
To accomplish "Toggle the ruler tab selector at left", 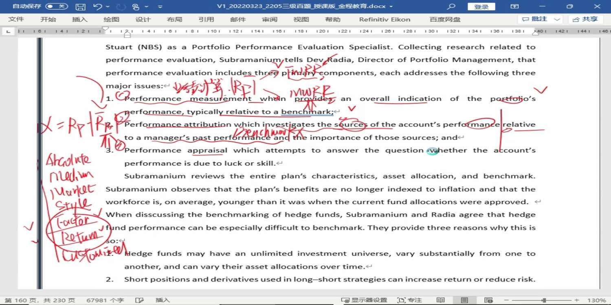I will click(x=8, y=31).
